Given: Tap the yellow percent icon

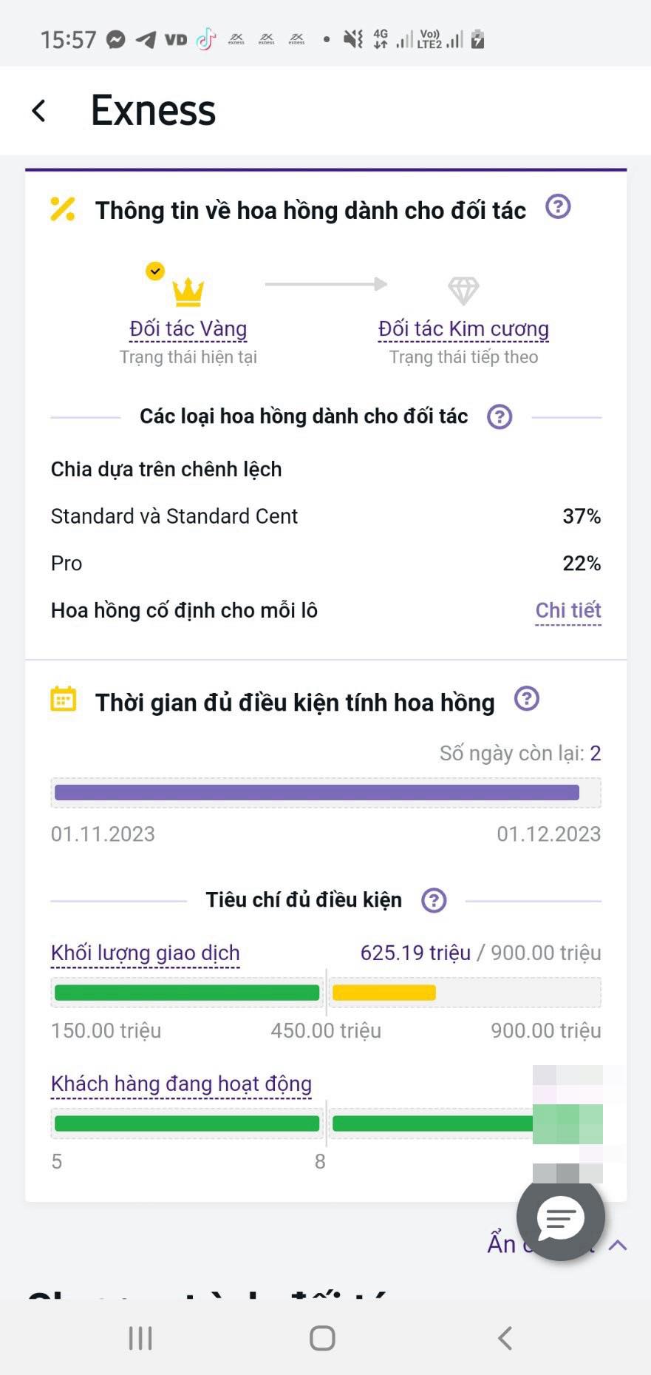Looking at the screenshot, I should point(63,209).
